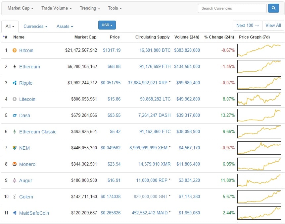Switch to the Currencies tab
The height and width of the screenshot is (224, 285).
point(35,26)
